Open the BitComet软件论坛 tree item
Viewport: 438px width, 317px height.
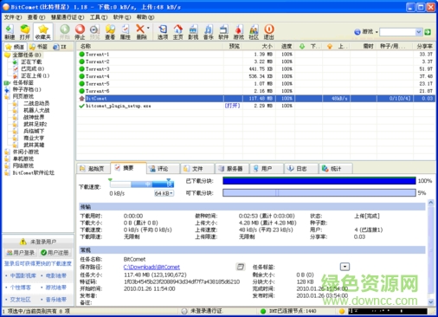[x=29, y=172]
